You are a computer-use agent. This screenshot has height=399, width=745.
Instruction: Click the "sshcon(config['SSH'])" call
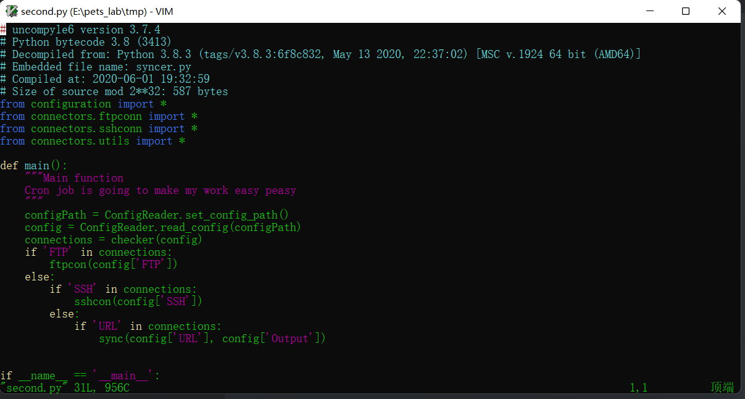coord(138,301)
